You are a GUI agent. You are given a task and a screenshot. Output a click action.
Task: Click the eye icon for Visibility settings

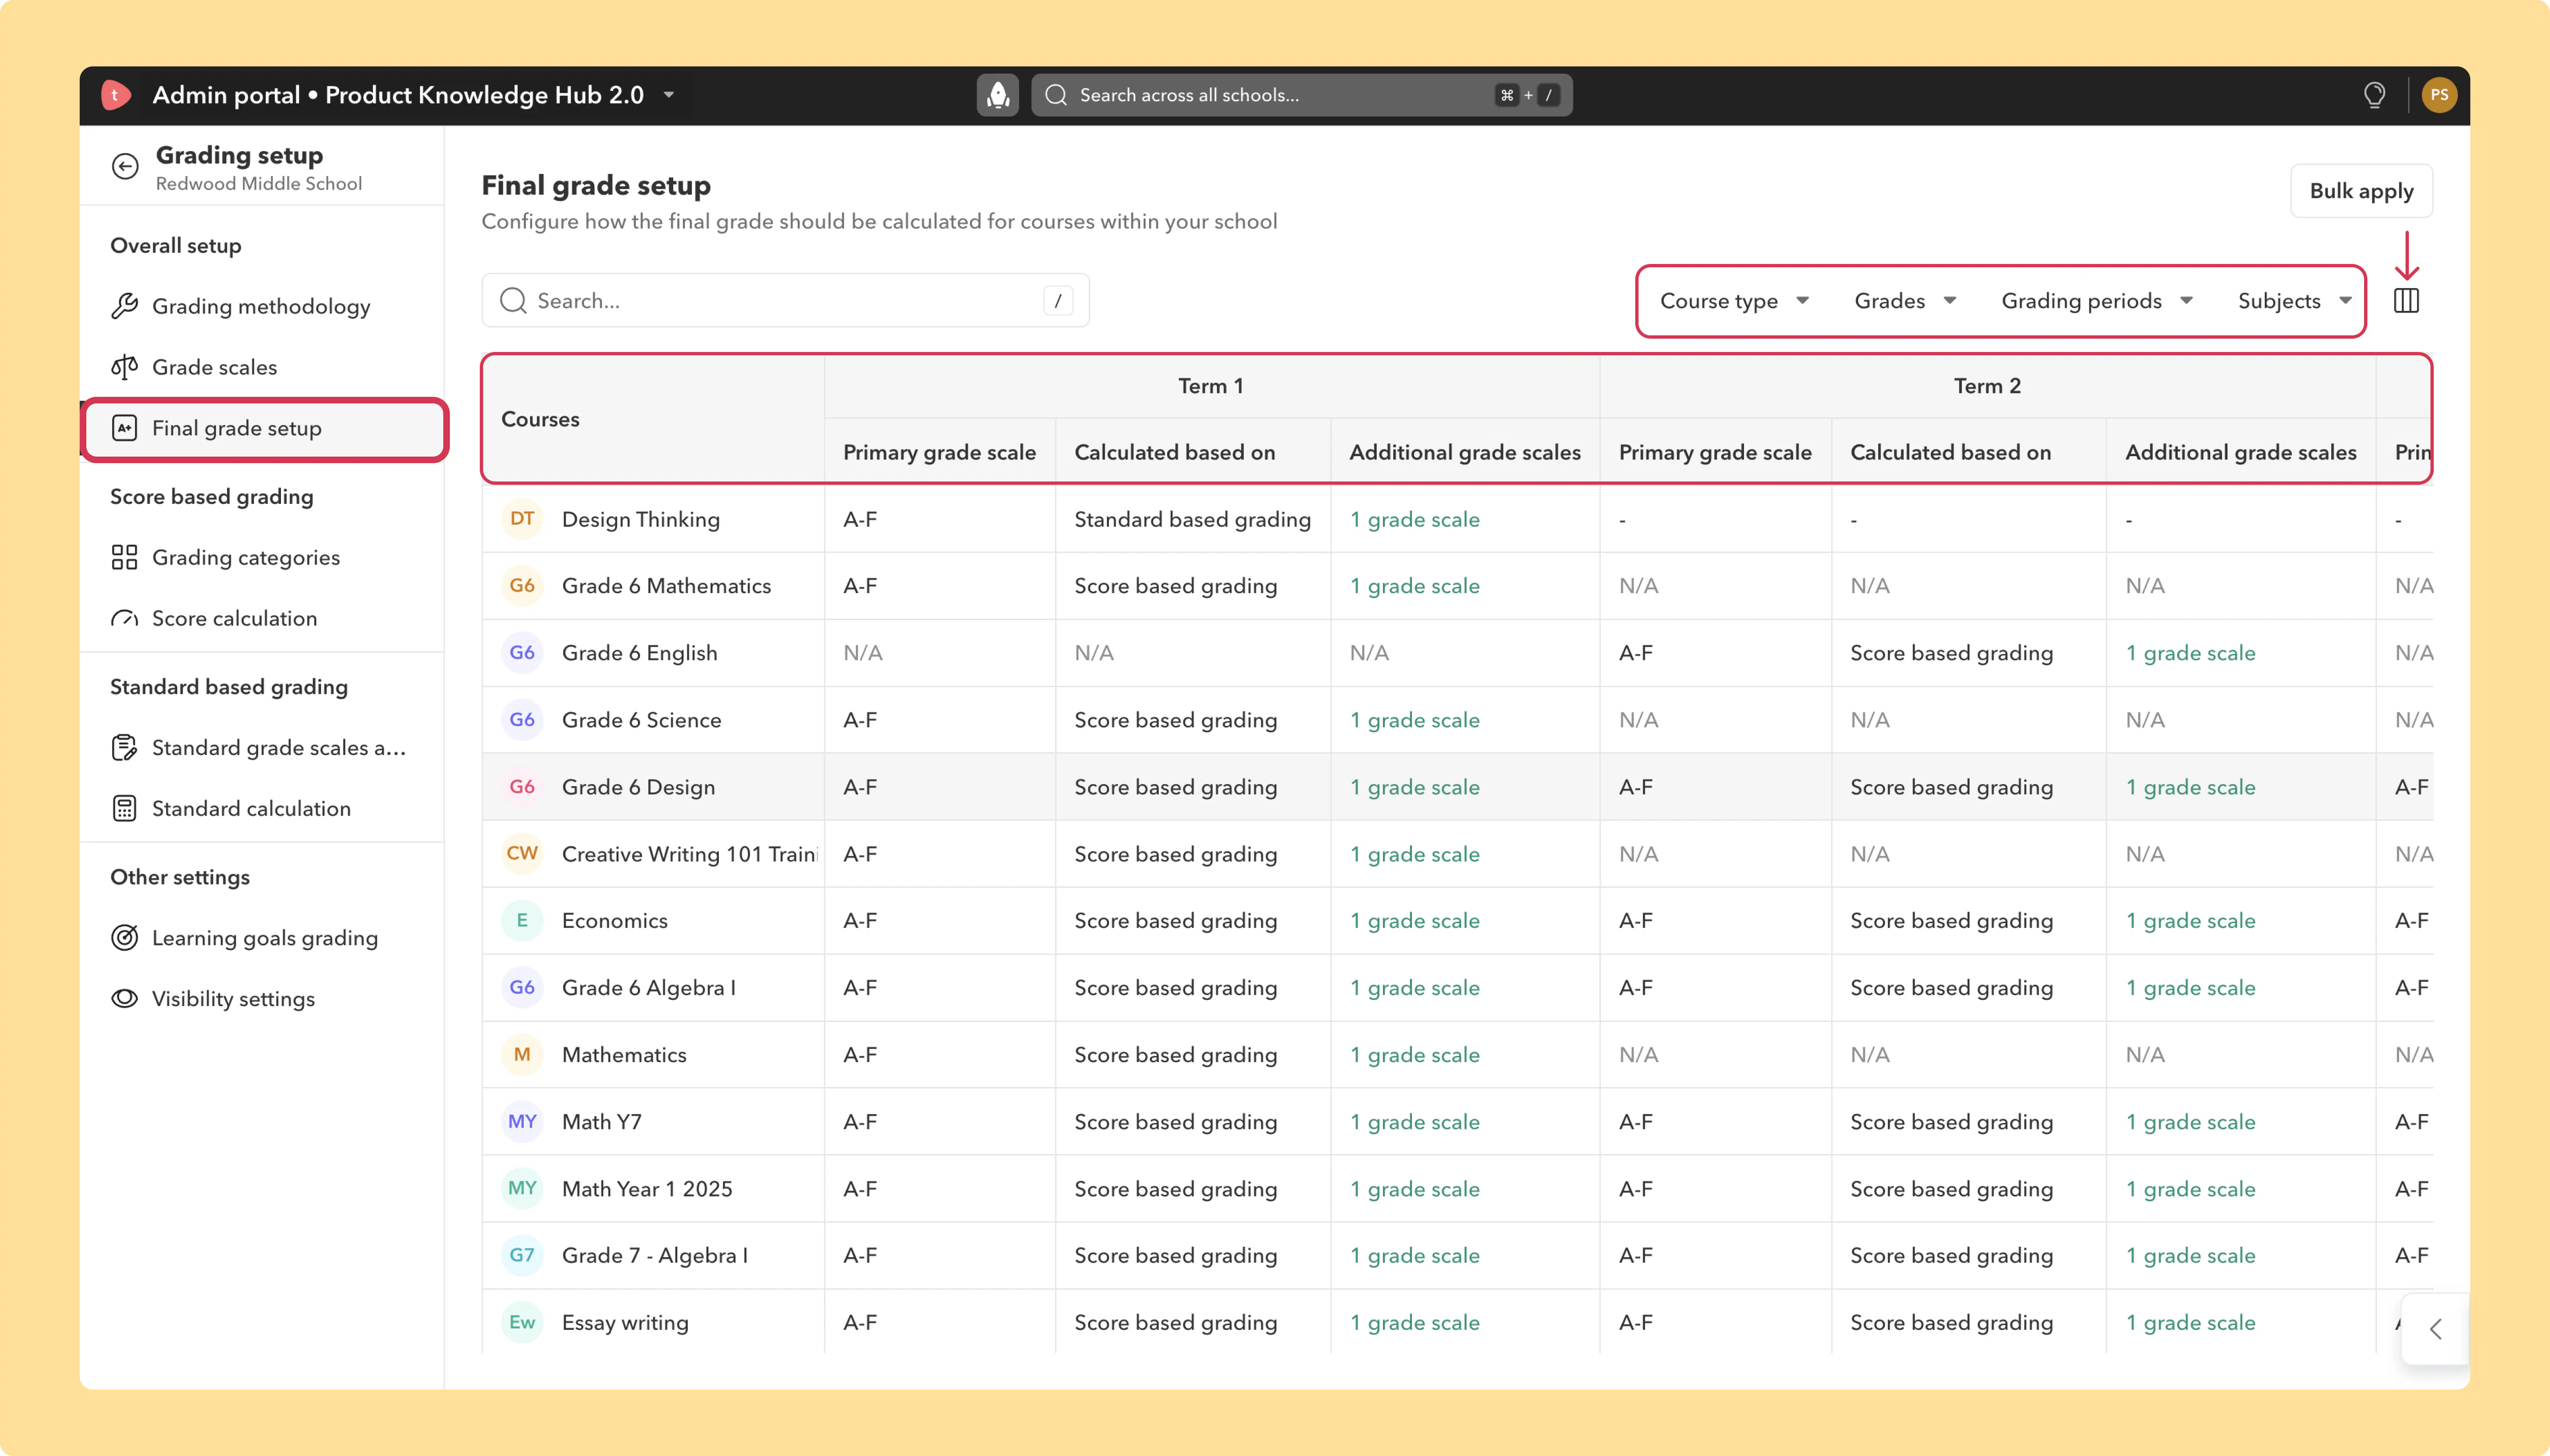pos(124,999)
